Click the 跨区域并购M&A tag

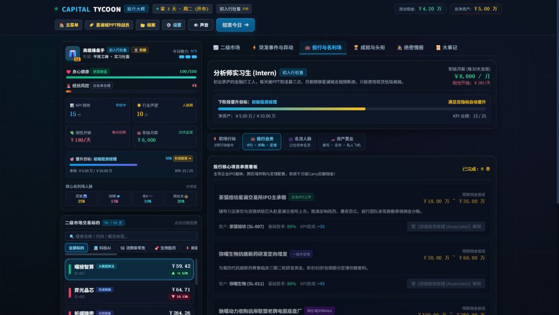319,311
